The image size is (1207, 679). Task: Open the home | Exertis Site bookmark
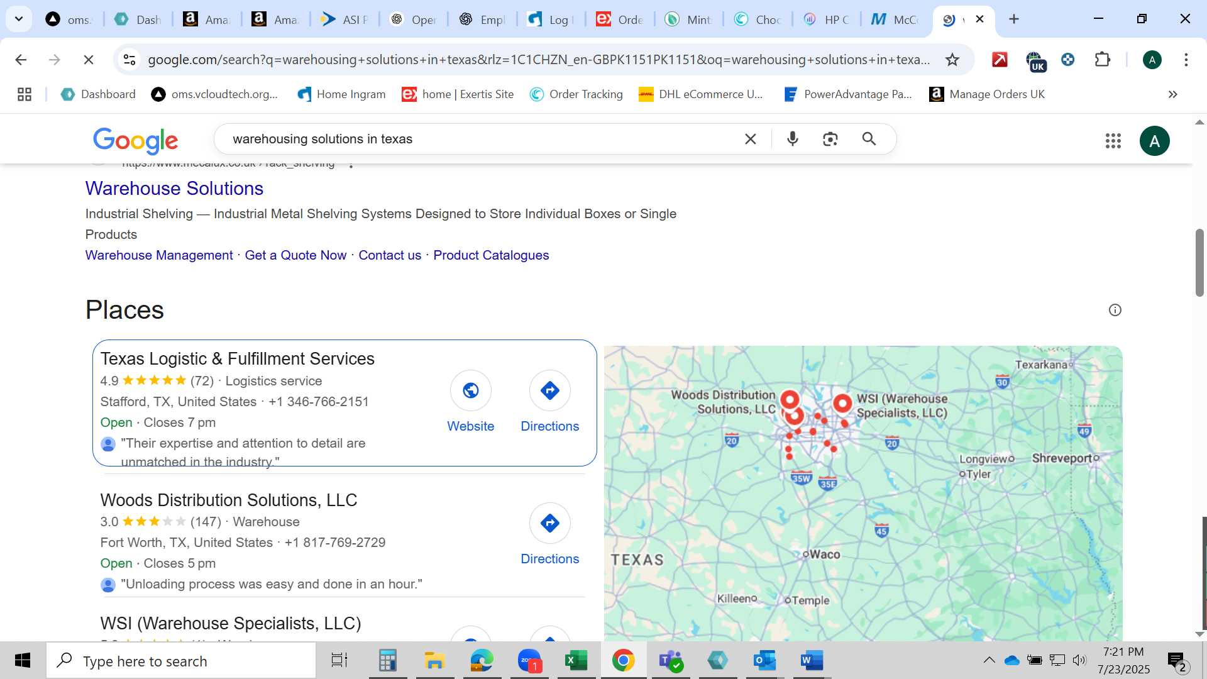coord(458,94)
